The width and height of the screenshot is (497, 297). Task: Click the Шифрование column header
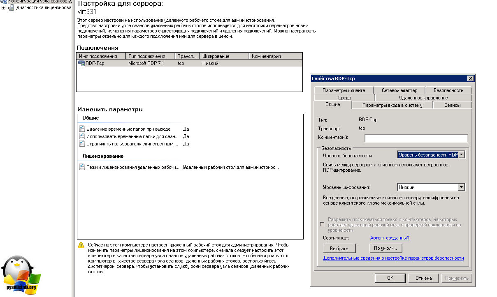[224, 56]
